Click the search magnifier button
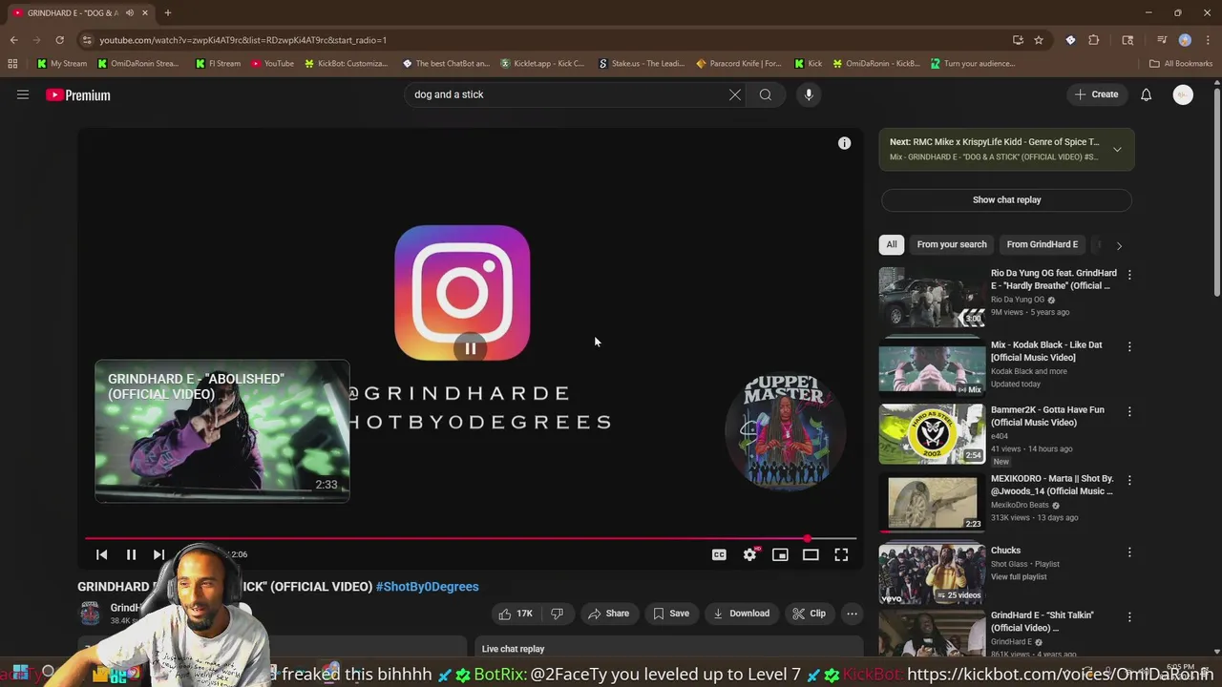Image resolution: width=1222 pixels, height=687 pixels. point(766,94)
